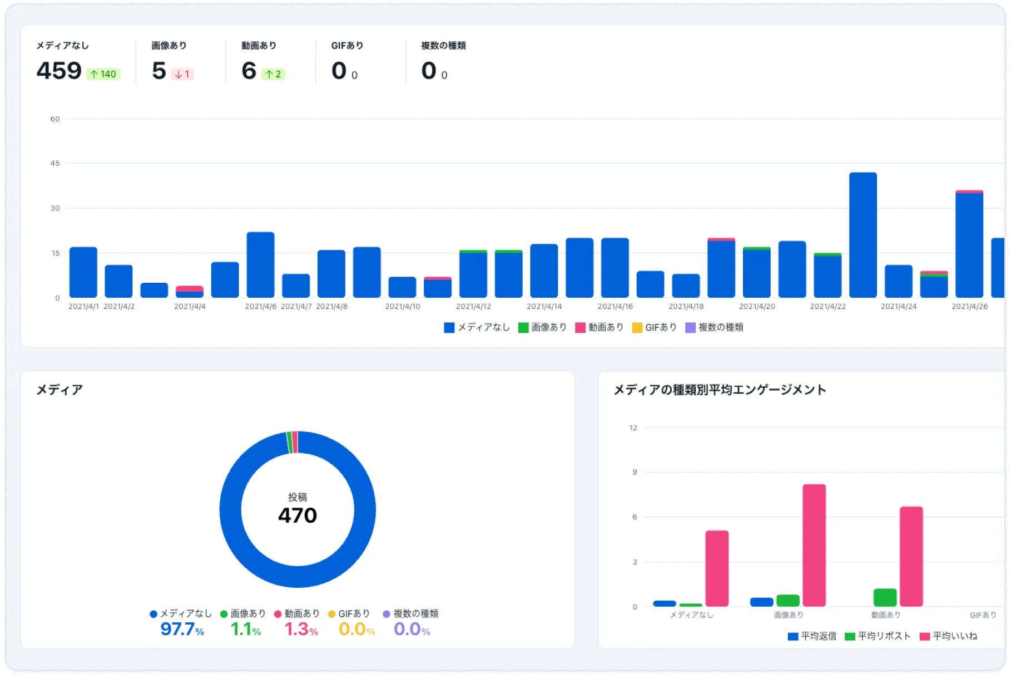Click the ↓1 decrease badge
This screenshot has height=678, width=1011.
point(181,73)
